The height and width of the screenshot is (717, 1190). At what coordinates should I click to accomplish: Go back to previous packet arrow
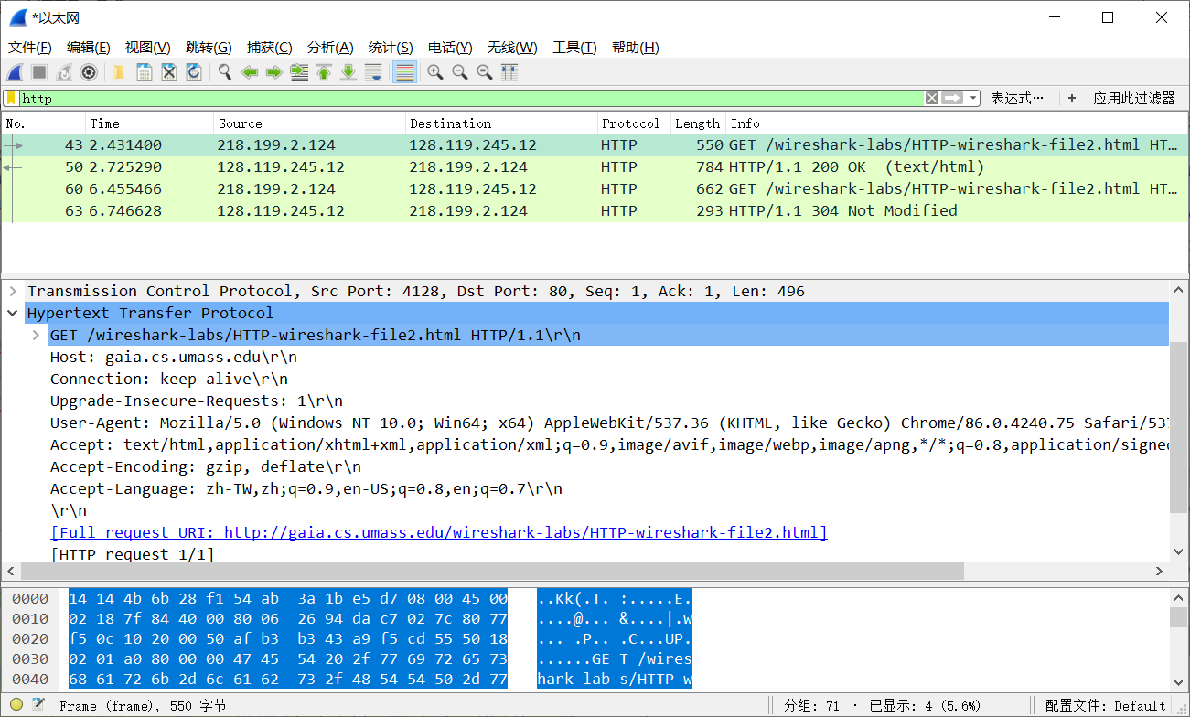click(x=249, y=72)
